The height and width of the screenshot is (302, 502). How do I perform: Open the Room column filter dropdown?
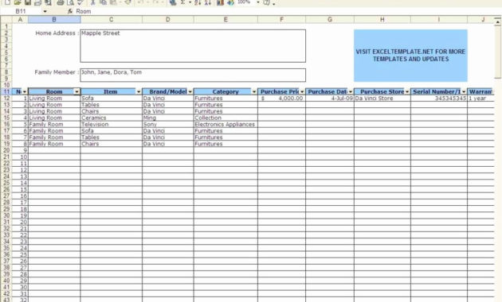click(76, 91)
